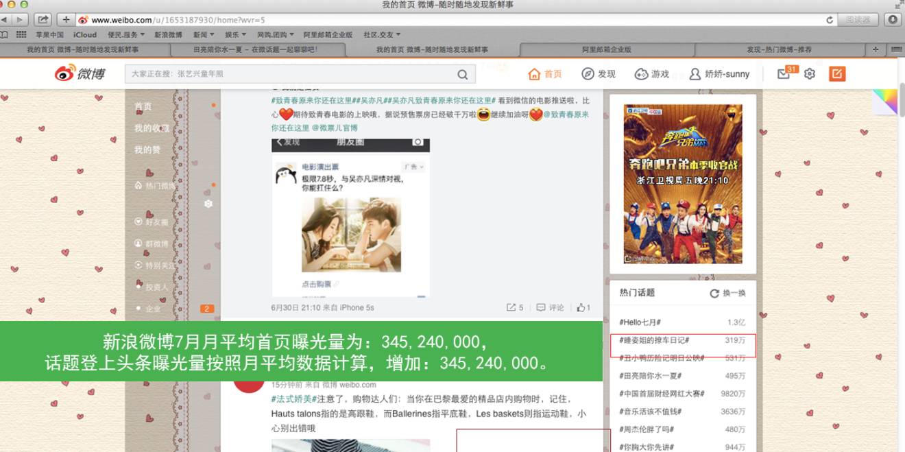The image size is (905, 452).
Task: Expand the 社区.交友 bookmarks folder
Action: (382, 34)
